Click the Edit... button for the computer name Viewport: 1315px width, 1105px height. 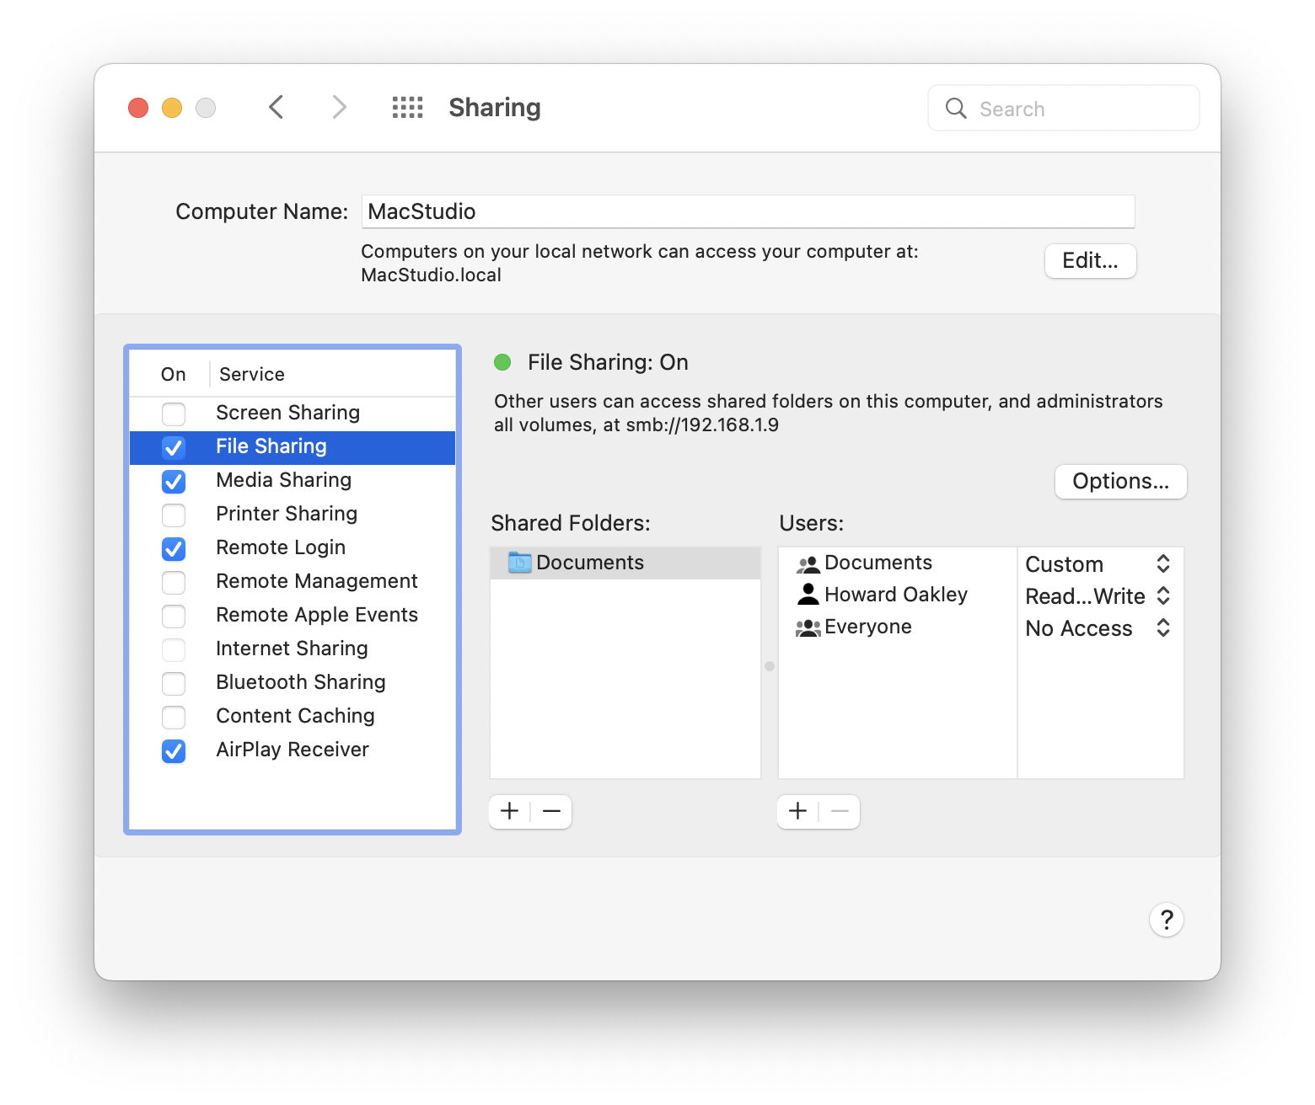tap(1090, 261)
